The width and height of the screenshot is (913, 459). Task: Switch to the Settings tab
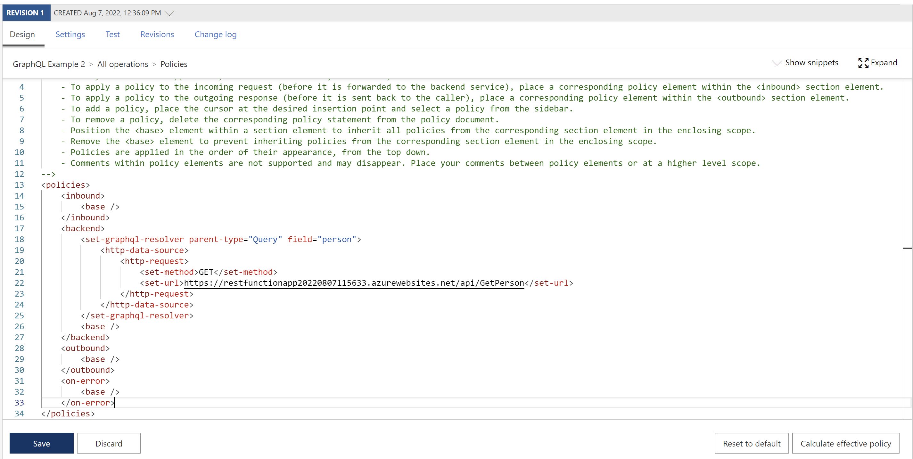pos(70,34)
